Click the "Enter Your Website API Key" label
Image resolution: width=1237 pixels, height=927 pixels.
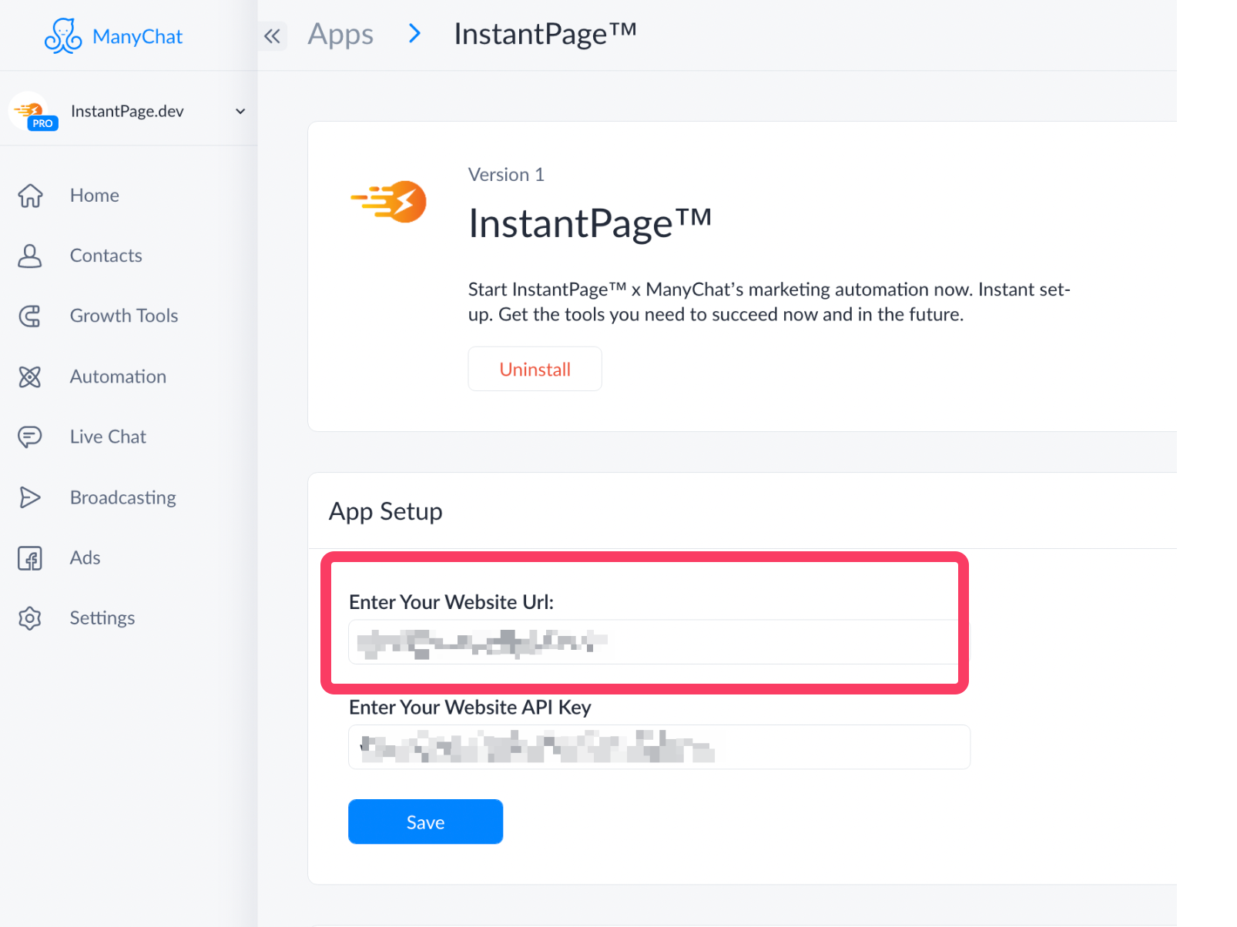(x=470, y=708)
